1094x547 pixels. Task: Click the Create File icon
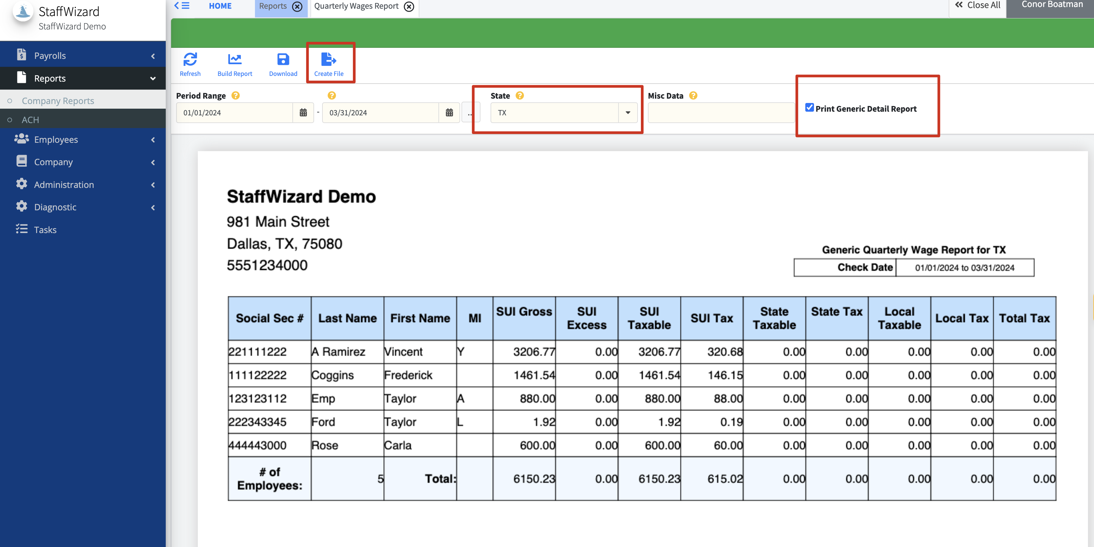(x=328, y=60)
